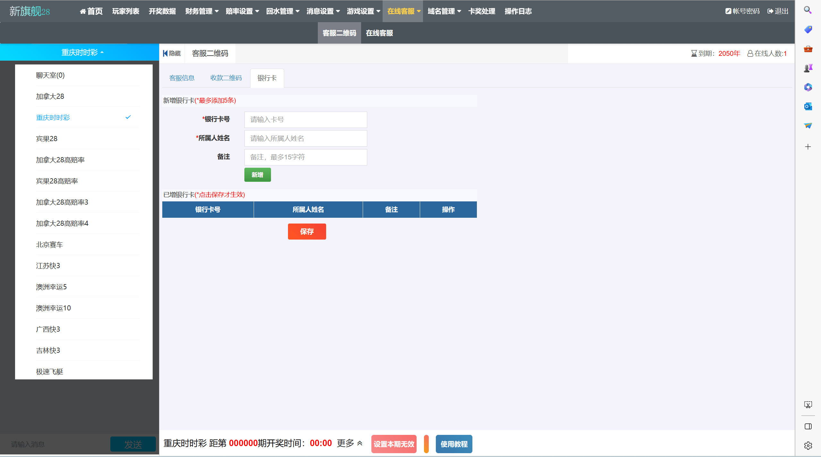The image size is (821, 457).
Task: Open the 操作日志 menu item
Action: (518, 11)
